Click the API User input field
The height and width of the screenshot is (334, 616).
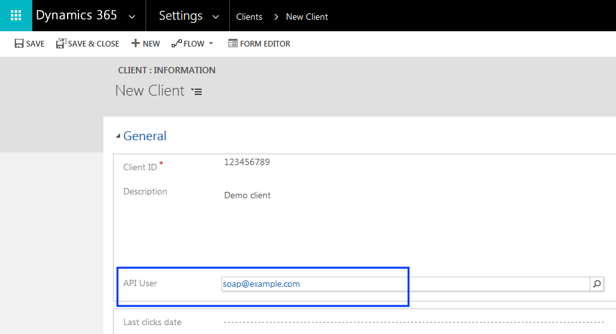tap(405, 284)
